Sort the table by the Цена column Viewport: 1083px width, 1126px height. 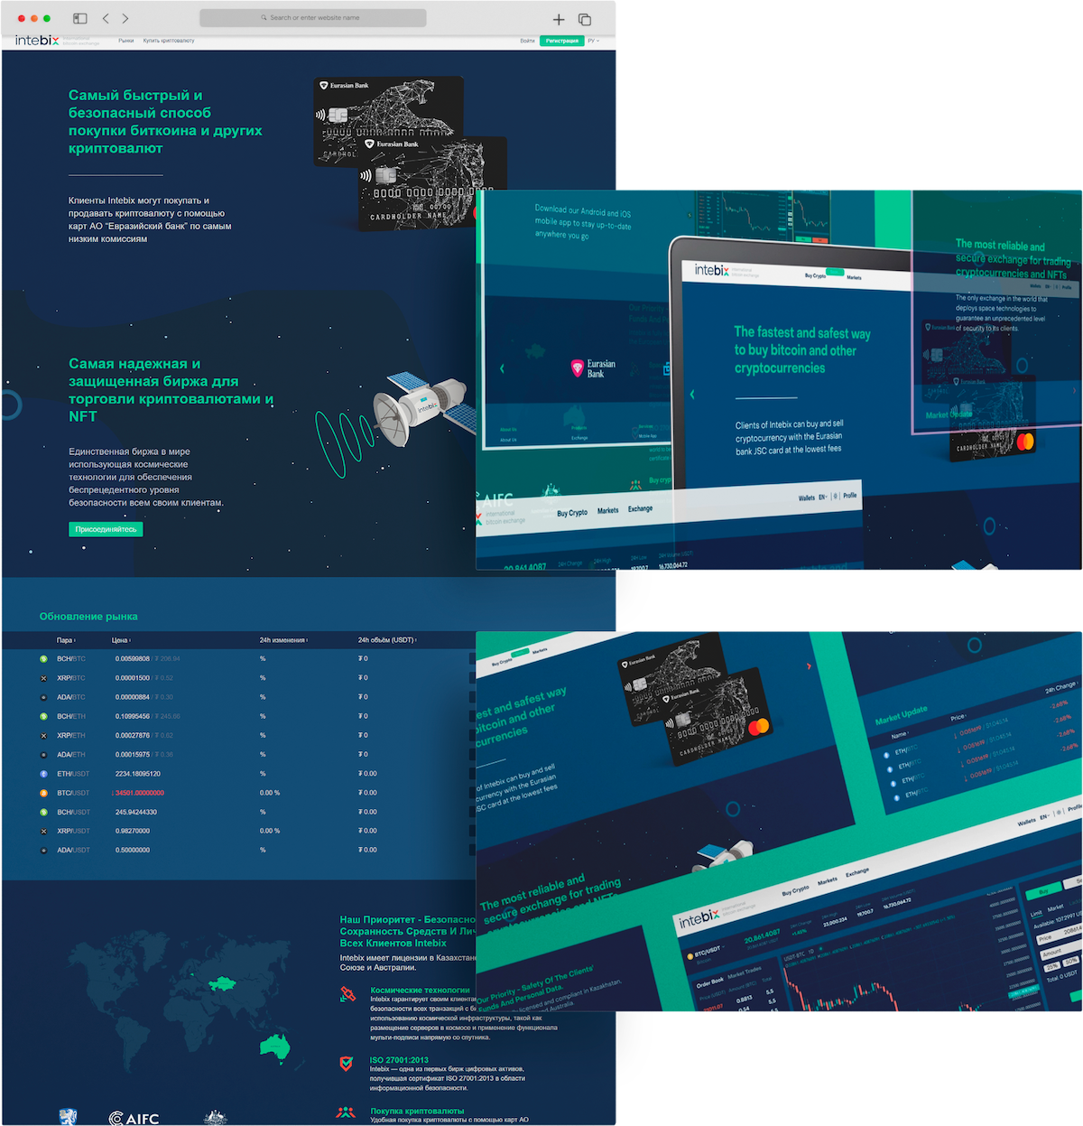tap(121, 640)
